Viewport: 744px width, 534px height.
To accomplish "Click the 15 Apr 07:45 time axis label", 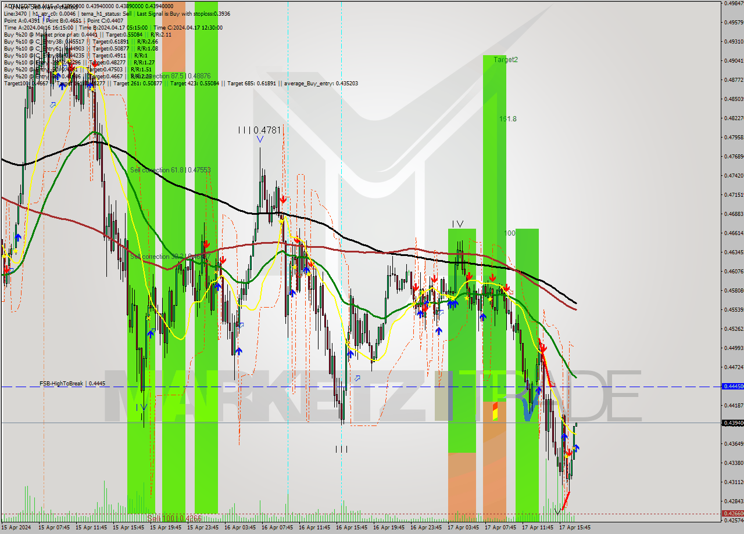I will [54, 528].
